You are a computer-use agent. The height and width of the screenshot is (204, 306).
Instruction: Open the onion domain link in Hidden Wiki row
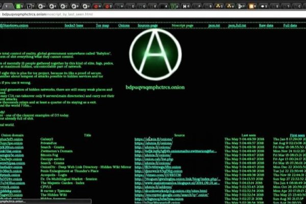click(x=11, y=195)
